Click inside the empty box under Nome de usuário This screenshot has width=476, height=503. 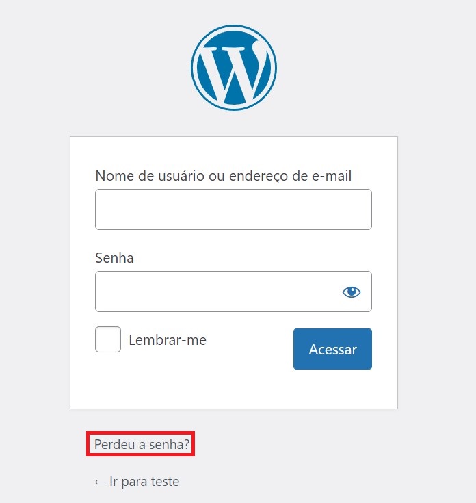point(233,209)
